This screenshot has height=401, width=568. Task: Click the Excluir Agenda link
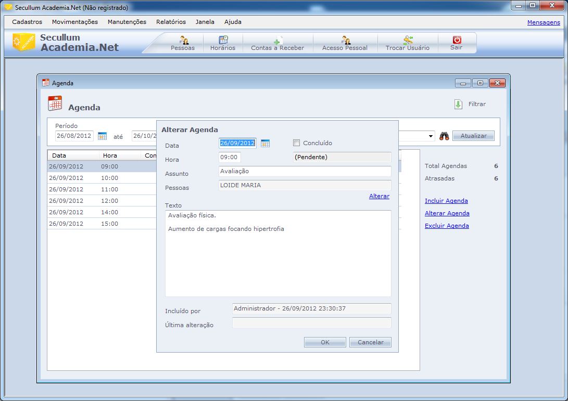tap(447, 226)
